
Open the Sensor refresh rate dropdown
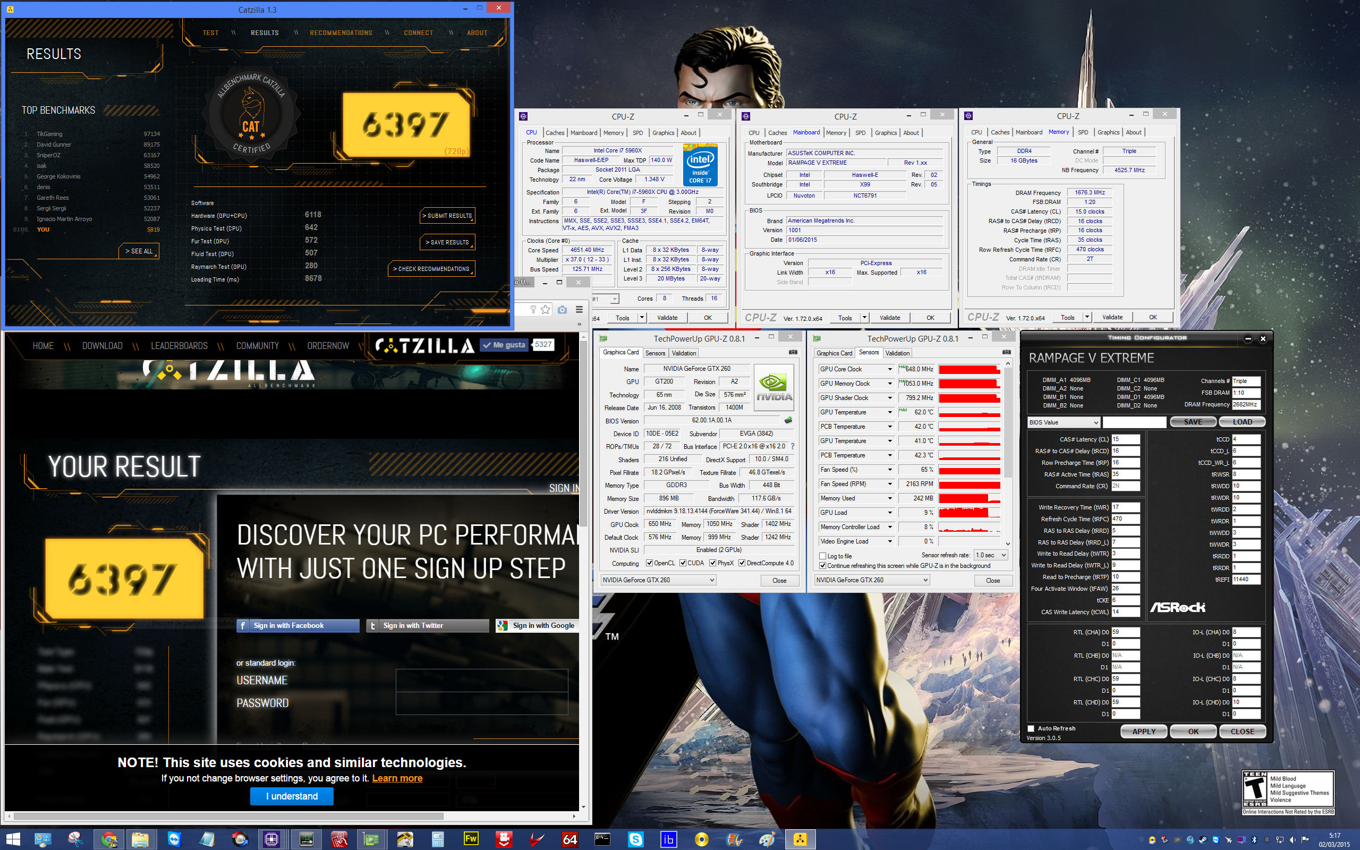[990, 556]
